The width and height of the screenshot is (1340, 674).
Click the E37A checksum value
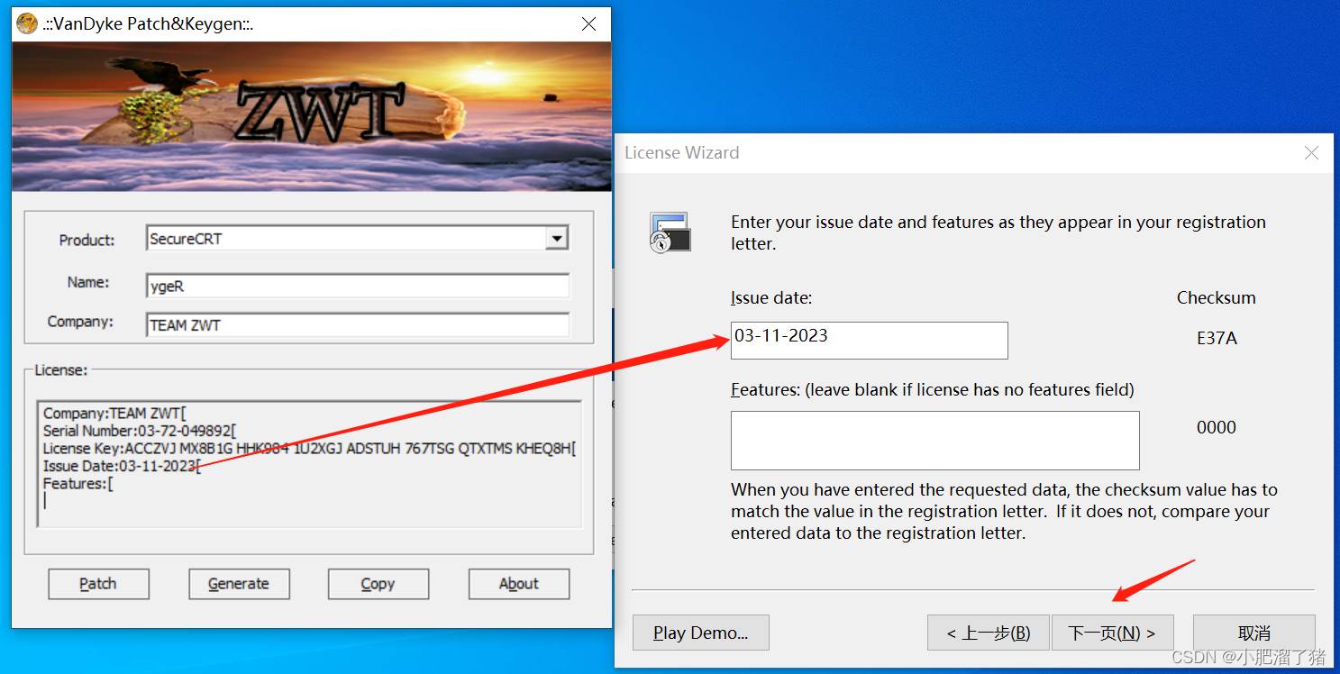click(1217, 339)
